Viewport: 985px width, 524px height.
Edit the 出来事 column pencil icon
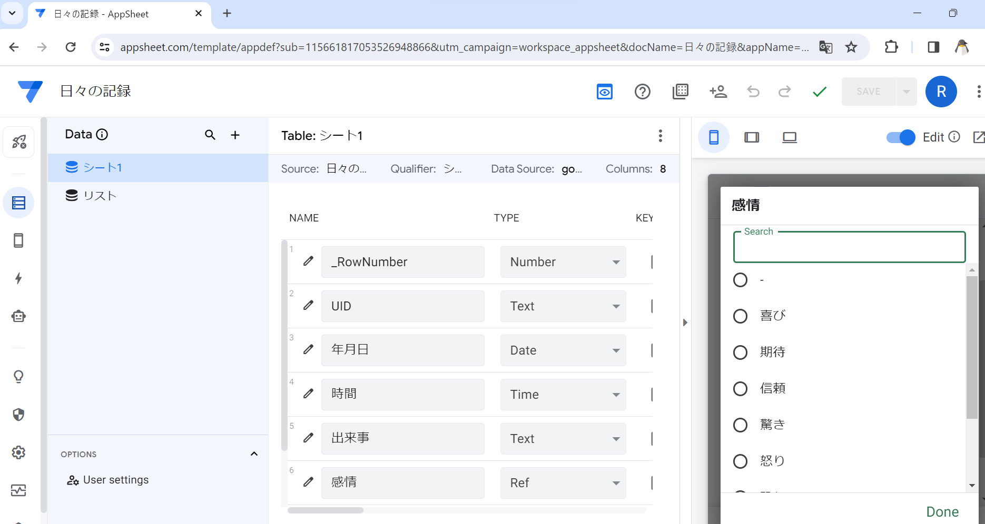coord(309,438)
